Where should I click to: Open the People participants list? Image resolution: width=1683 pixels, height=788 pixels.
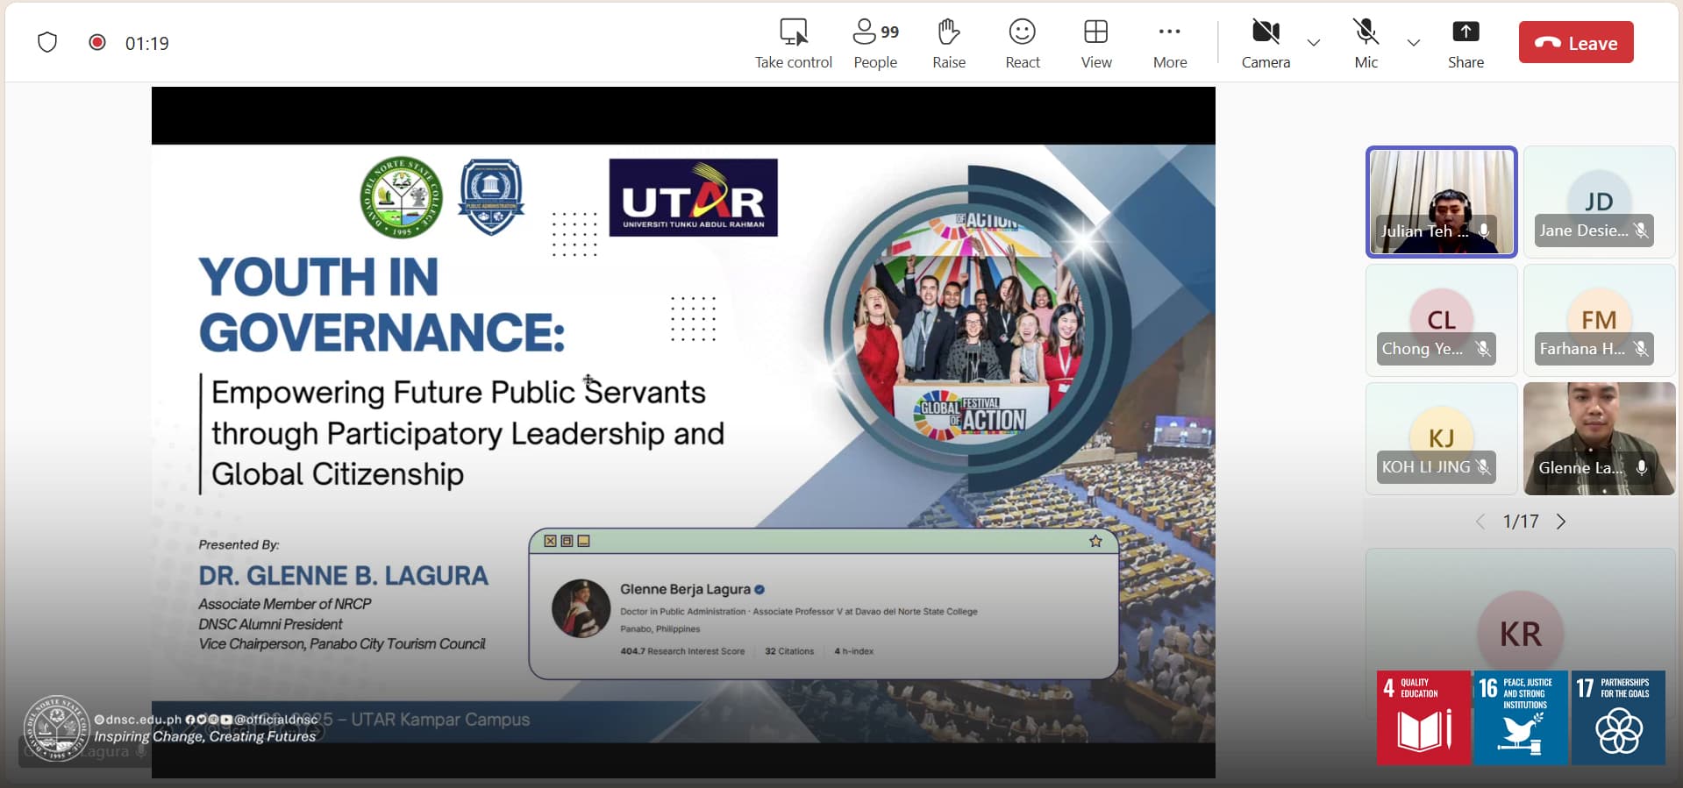(x=874, y=43)
